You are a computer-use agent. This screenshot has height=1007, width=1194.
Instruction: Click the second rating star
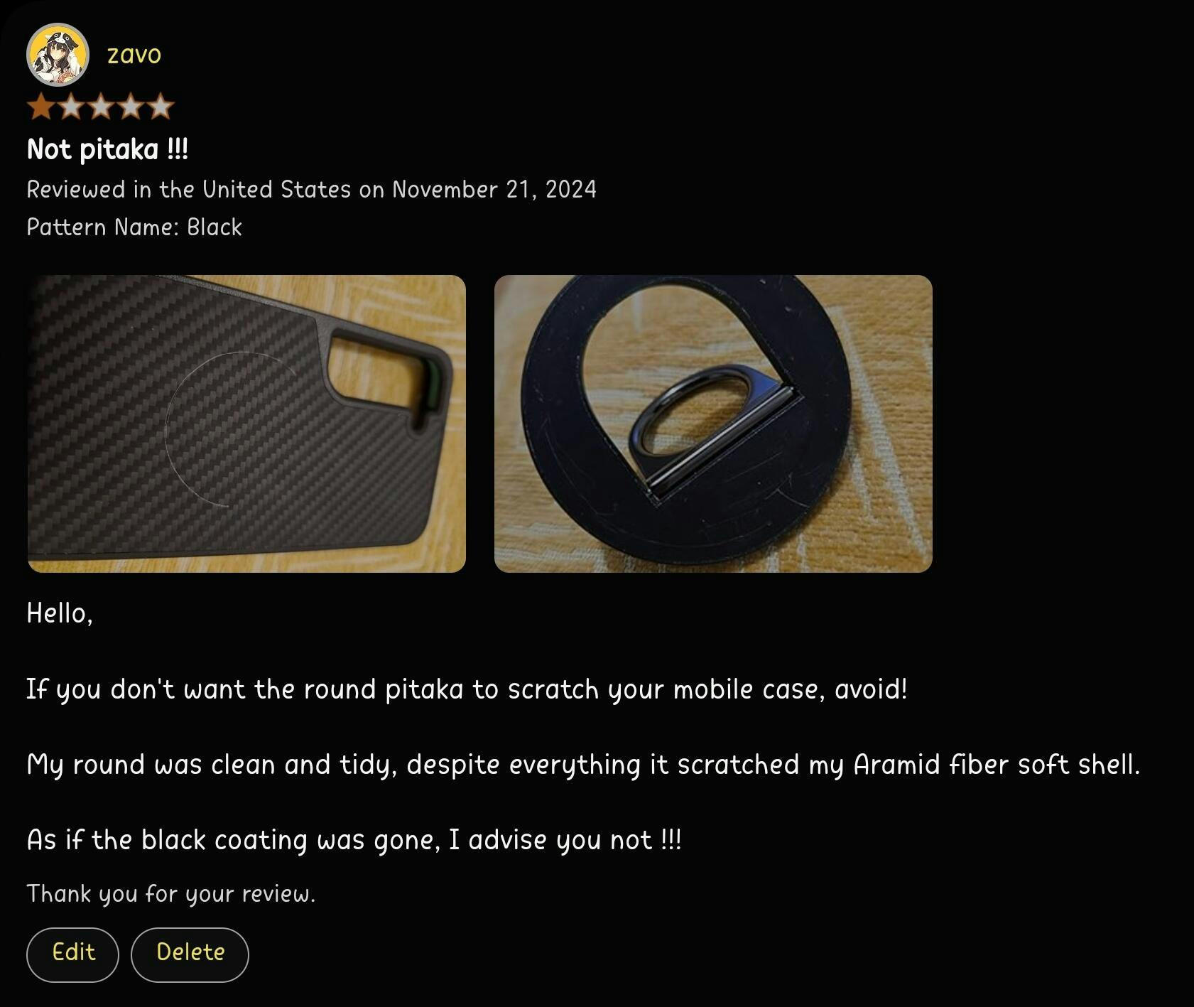71,107
